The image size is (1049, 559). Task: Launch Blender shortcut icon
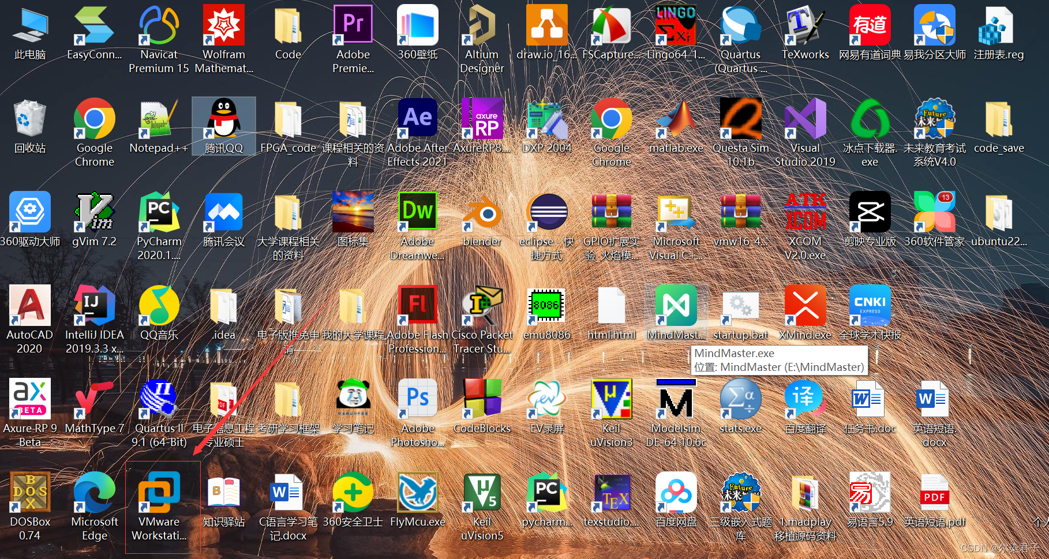pyautogui.click(x=482, y=212)
